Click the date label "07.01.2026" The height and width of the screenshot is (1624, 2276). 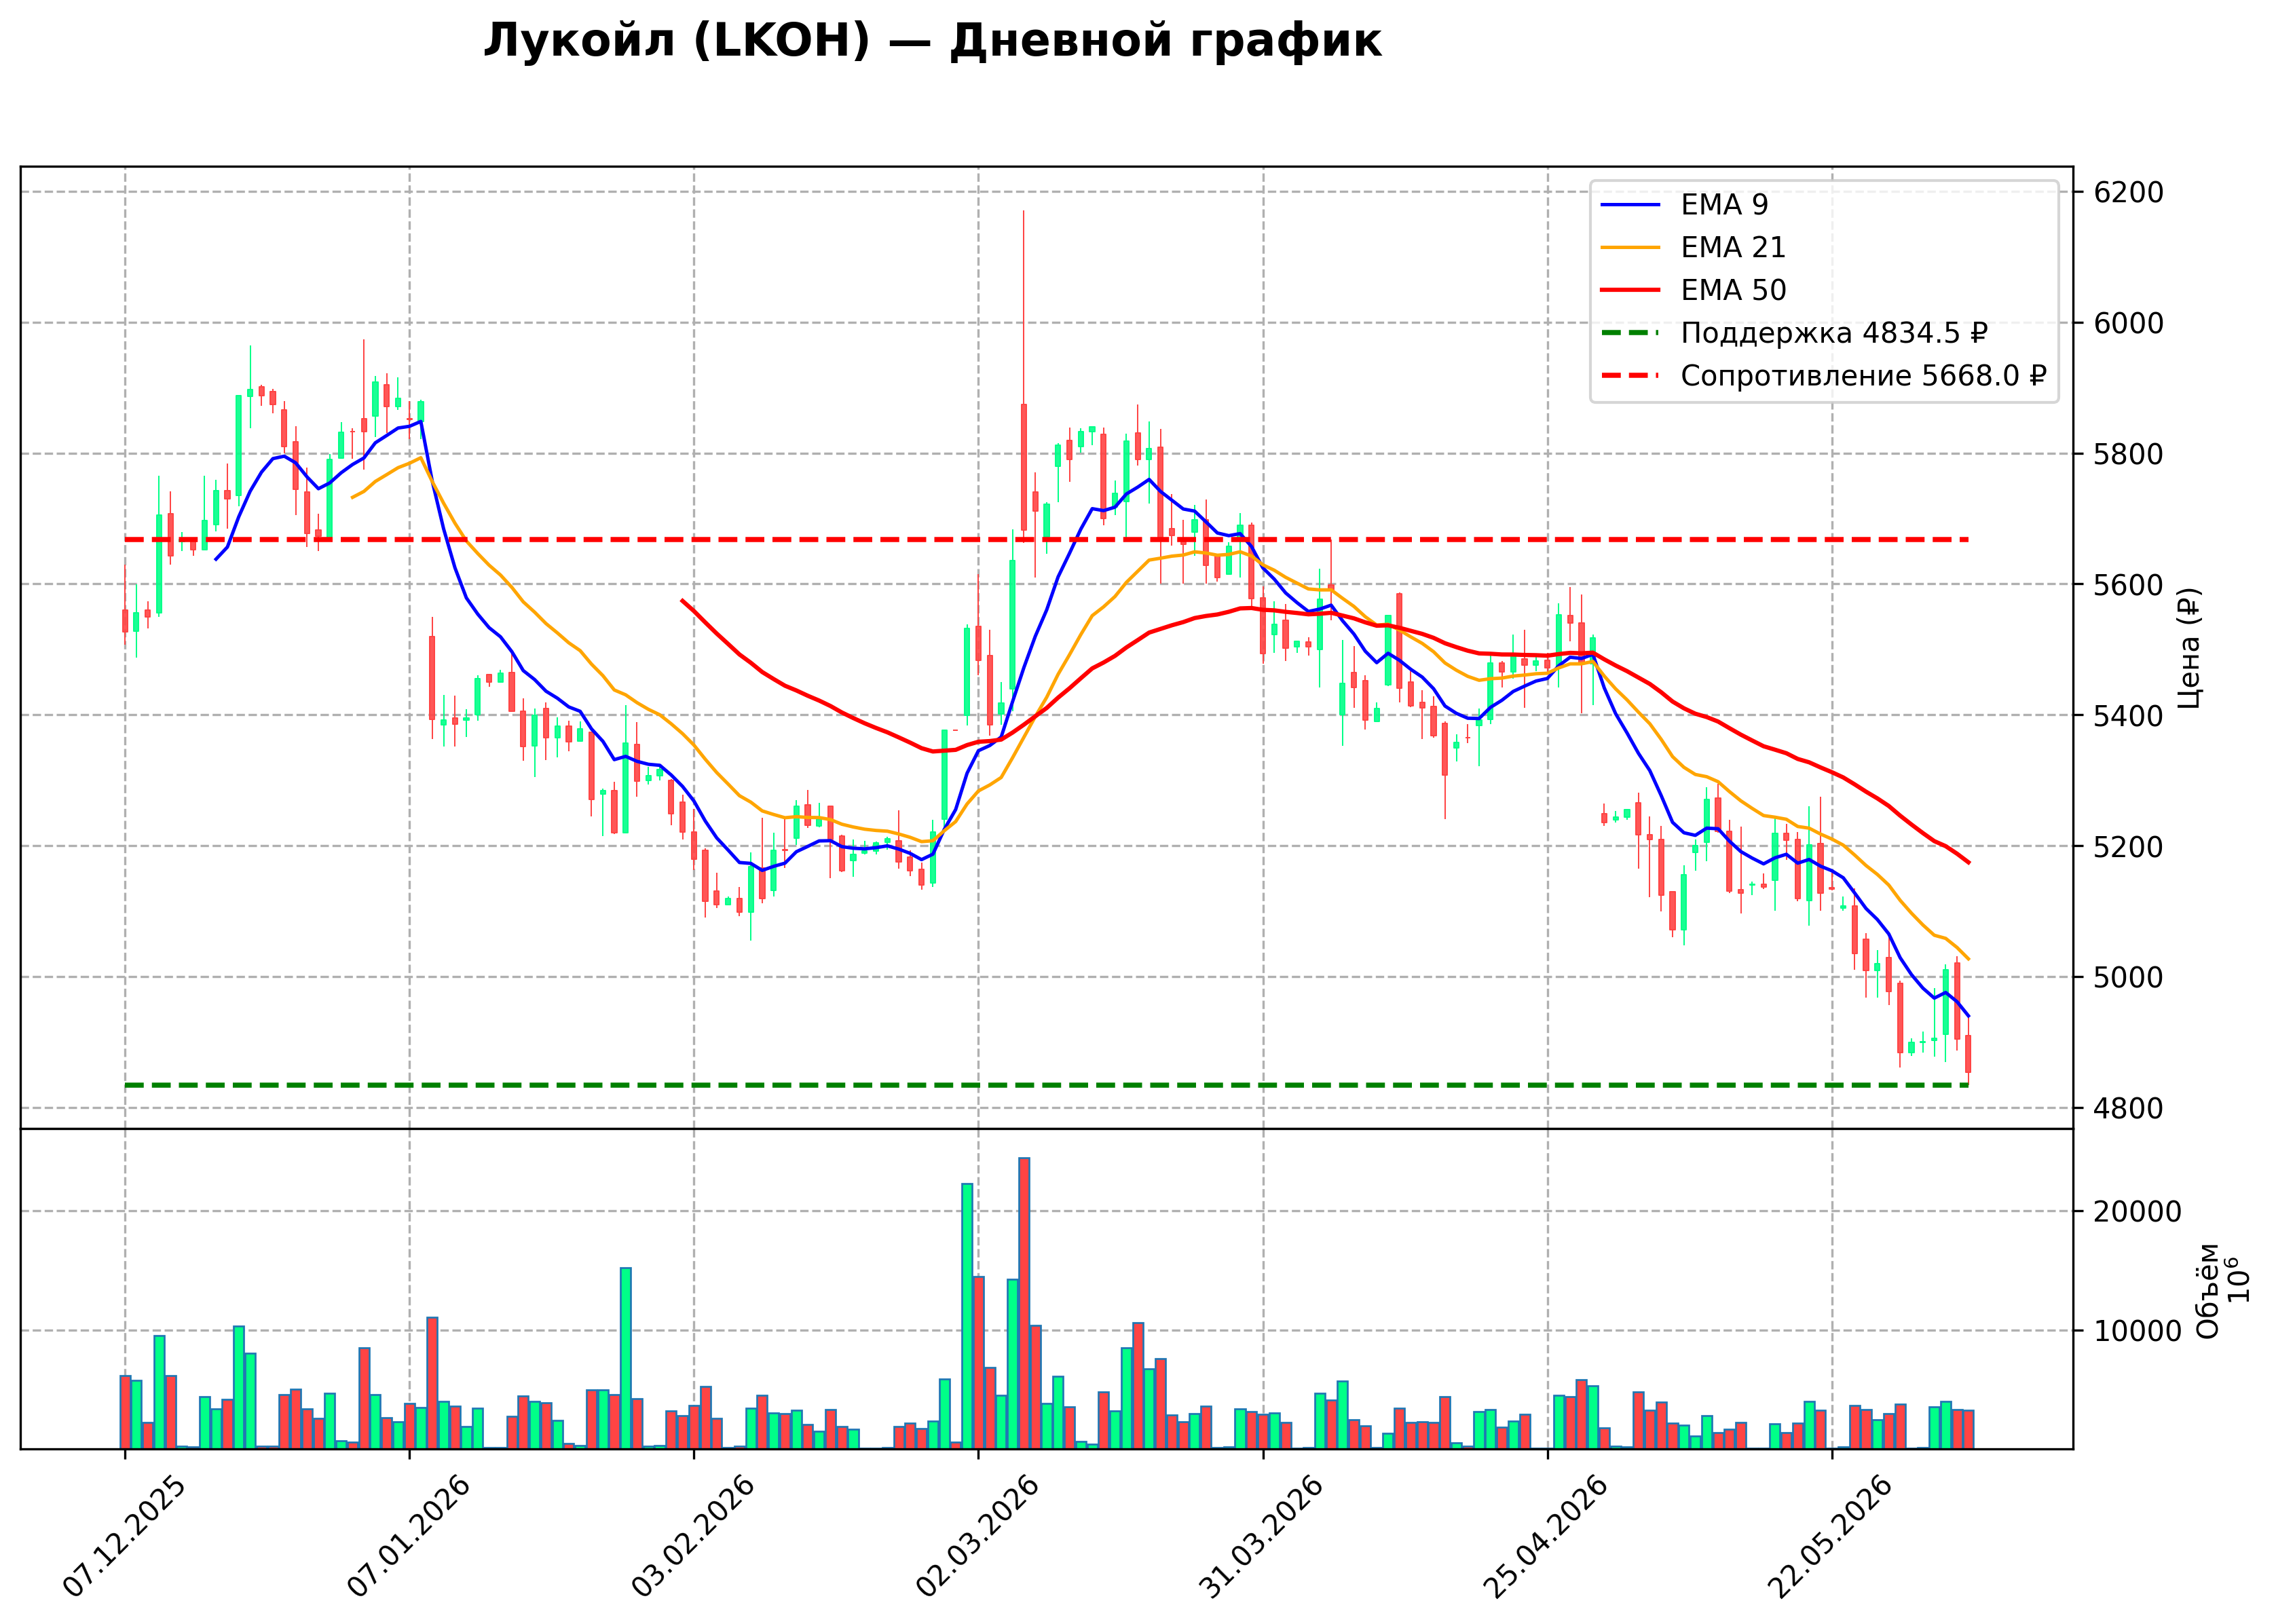408,1538
